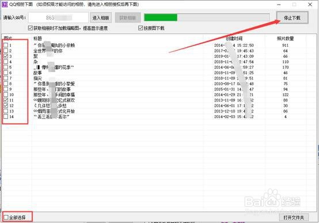The image size is (319, 223).
Task: Select the album titled 杂
Action: tap(36, 62)
